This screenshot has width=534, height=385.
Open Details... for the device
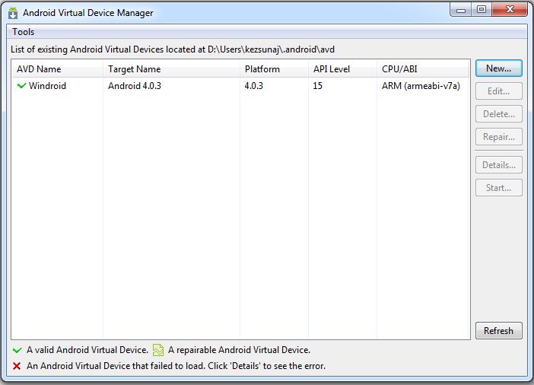tap(498, 165)
